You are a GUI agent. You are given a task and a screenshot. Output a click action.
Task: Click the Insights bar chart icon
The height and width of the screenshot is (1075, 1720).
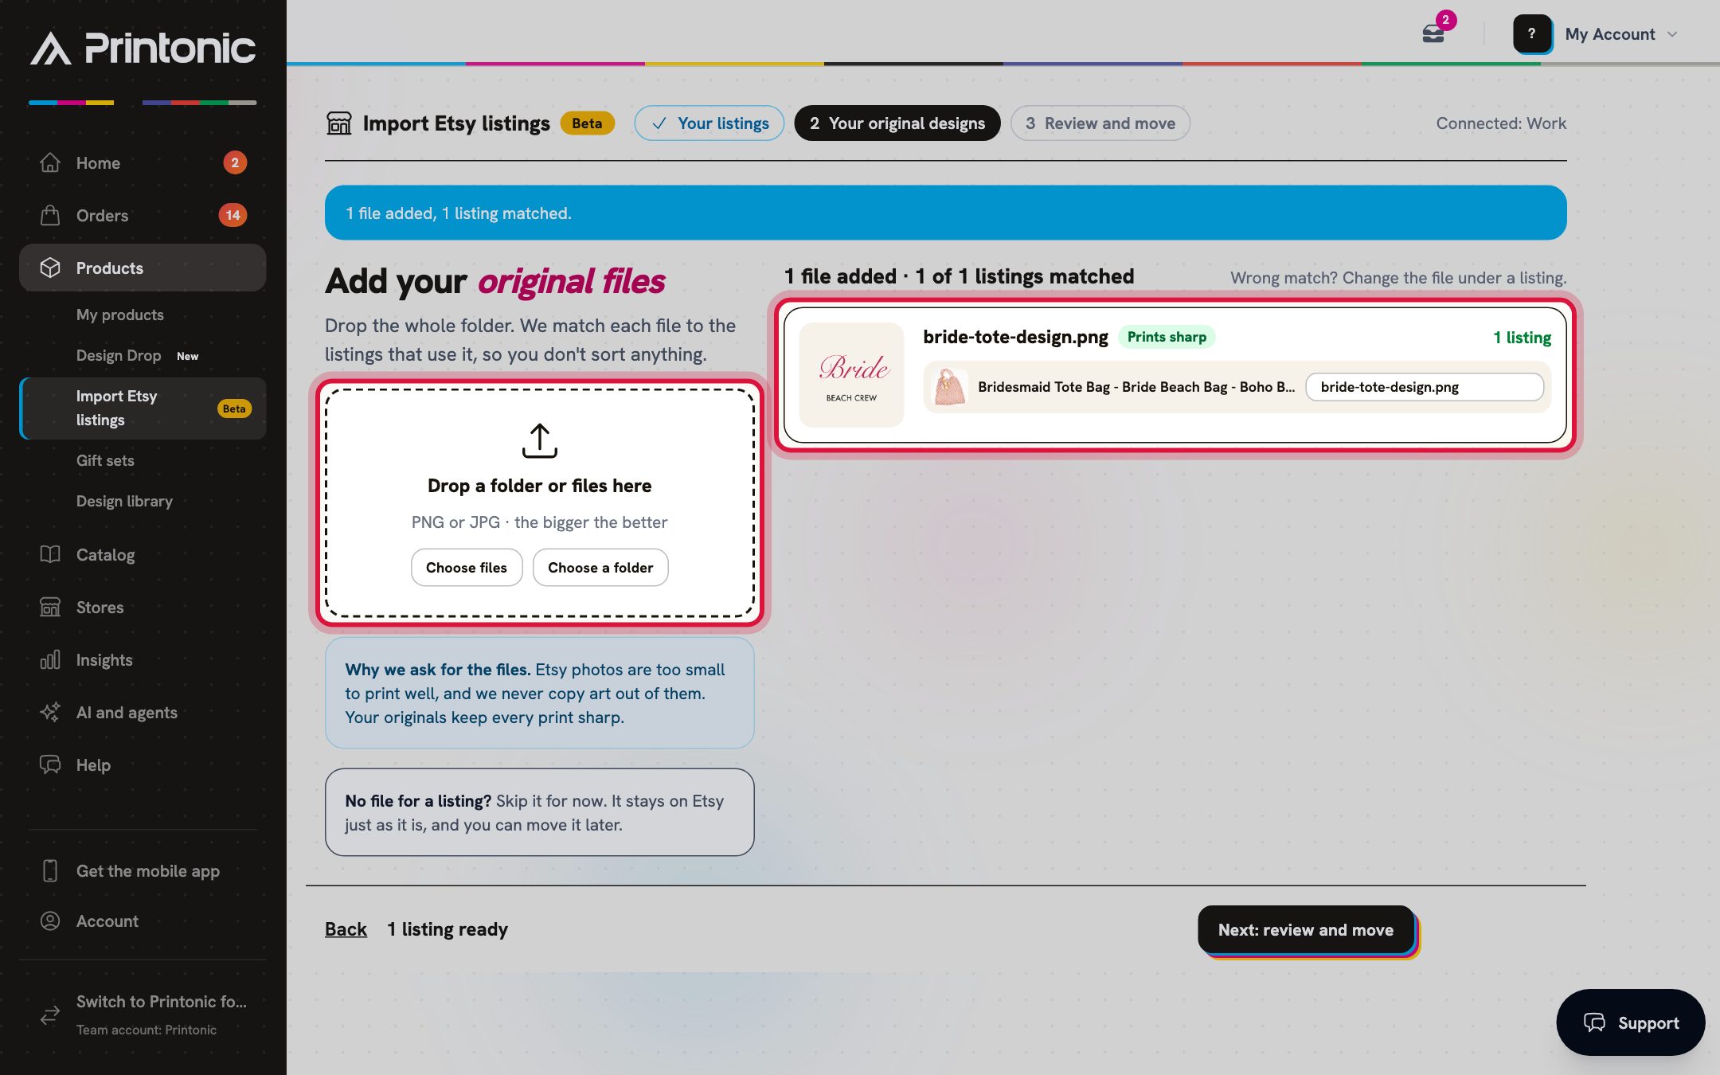pos(50,659)
